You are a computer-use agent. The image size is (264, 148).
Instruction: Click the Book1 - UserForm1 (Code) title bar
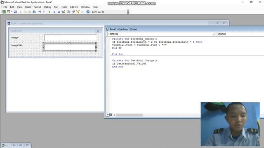pos(184,29)
